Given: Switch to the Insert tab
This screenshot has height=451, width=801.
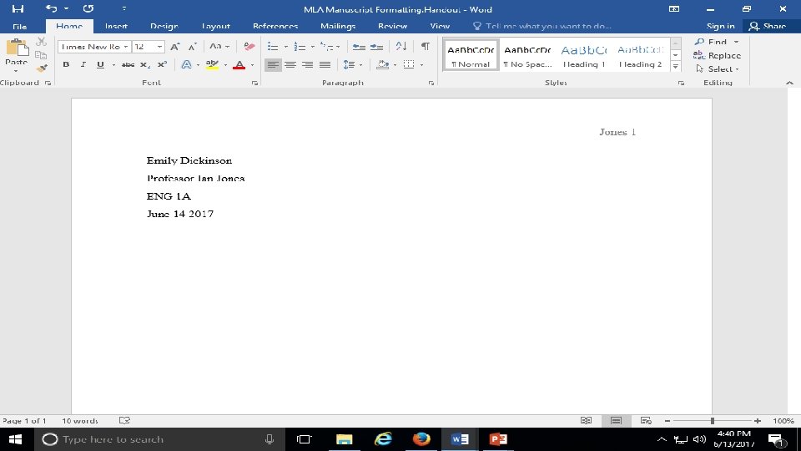Looking at the screenshot, I should [116, 26].
